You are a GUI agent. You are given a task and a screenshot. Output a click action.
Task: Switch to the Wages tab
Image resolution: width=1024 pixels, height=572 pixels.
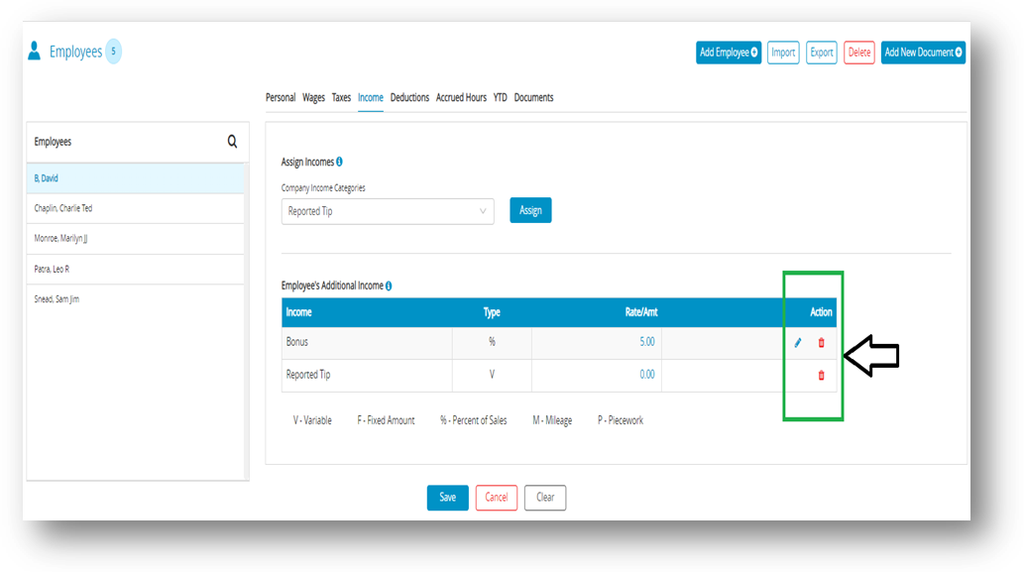click(313, 97)
